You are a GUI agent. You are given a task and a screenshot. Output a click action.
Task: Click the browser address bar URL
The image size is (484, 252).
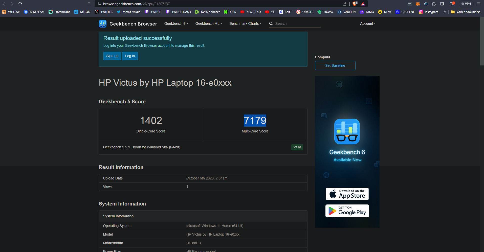tap(137, 4)
